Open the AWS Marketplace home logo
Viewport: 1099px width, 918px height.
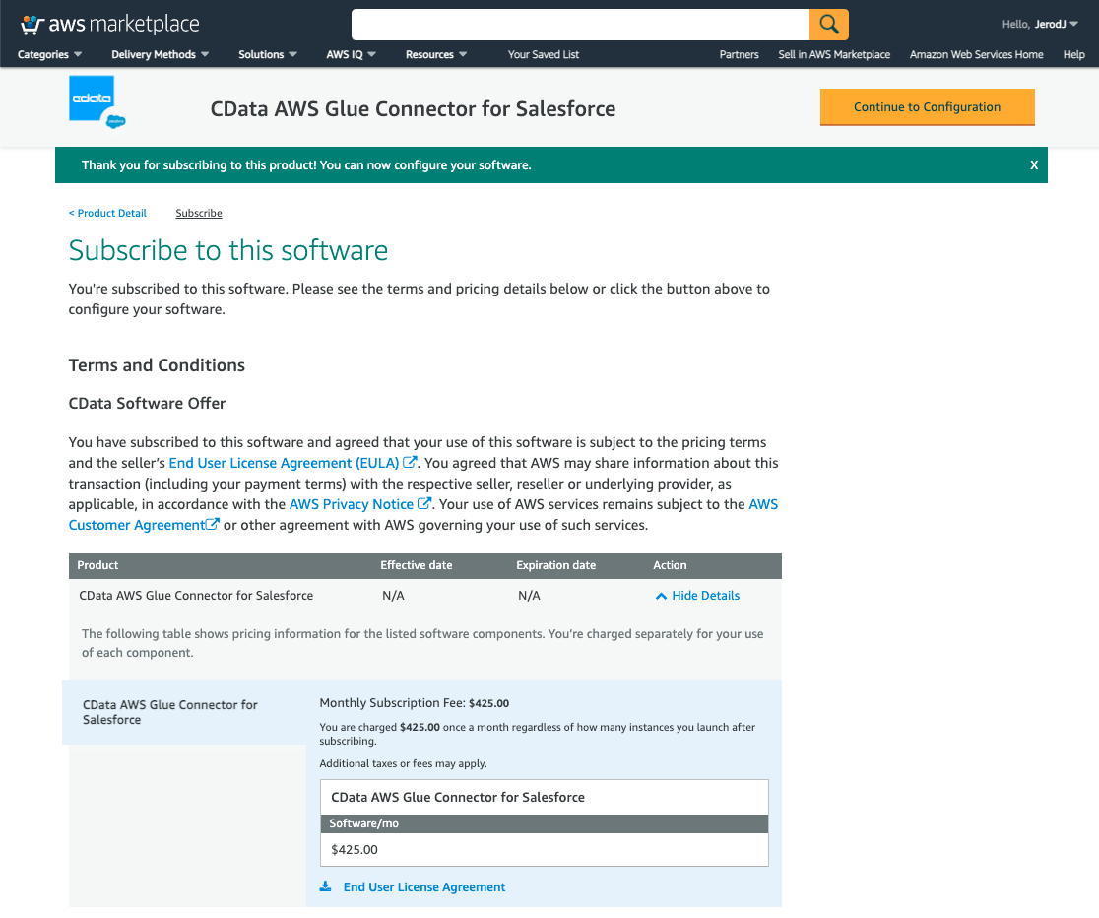(x=110, y=24)
